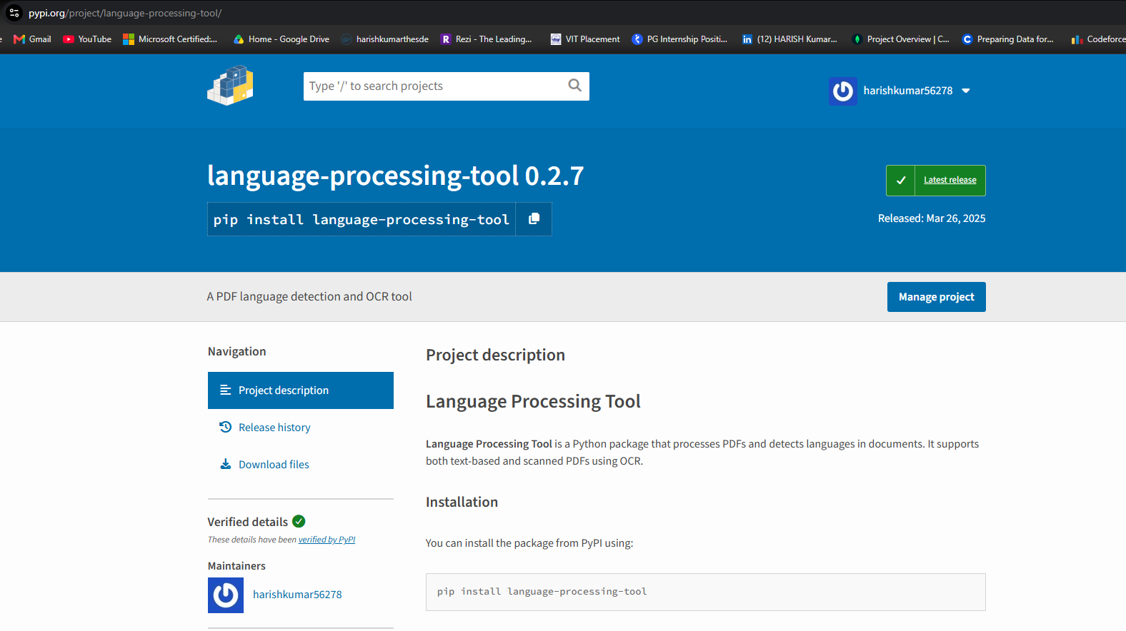The width and height of the screenshot is (1126, 631).
Task: Click the maintainer avatar thumbnail
Action: [226, 595]
